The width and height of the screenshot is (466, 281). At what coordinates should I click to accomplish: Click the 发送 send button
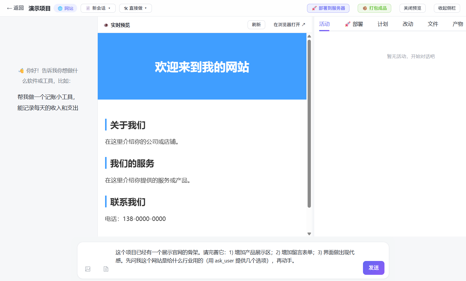click(374, 268)
